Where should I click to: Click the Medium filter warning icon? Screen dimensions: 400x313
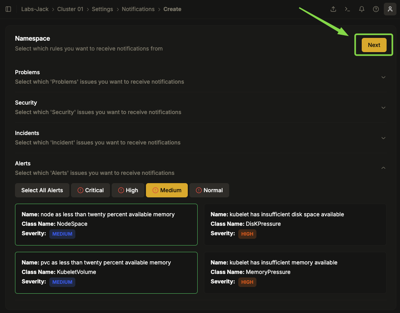(155, 190)
